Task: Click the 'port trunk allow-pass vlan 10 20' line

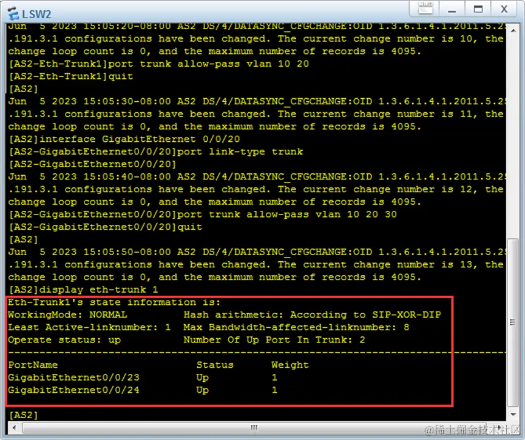Action: 158,64
